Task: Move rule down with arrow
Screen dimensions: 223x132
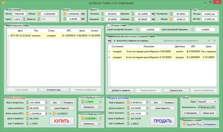Action: 215,41
